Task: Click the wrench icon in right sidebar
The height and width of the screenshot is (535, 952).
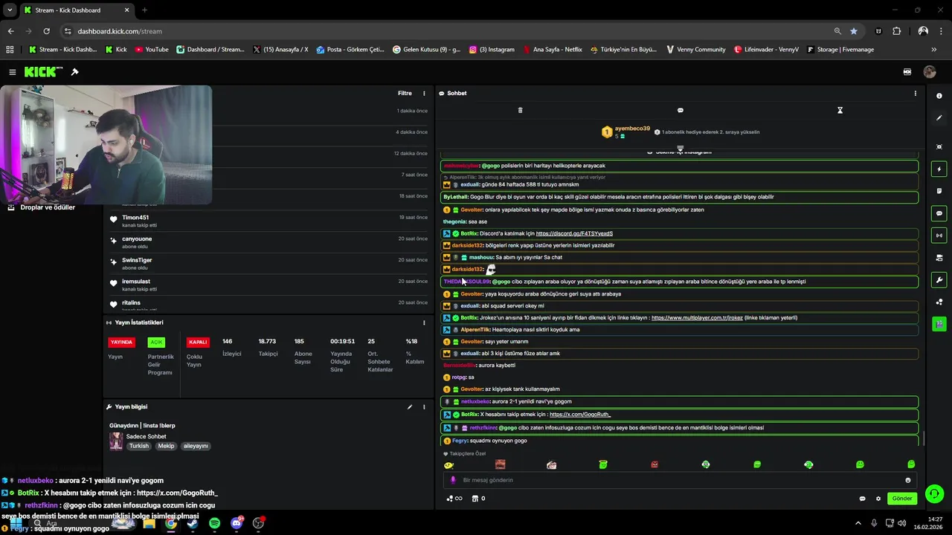Action: click(x=939, y=280)
